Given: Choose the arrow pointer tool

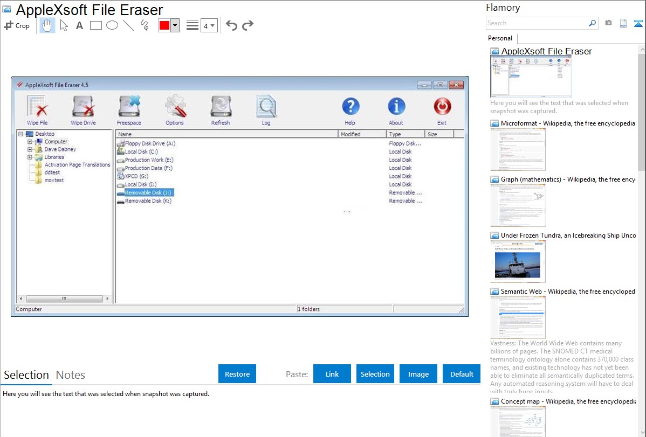Looking at the screenshot, I should [x=64, y=25].
